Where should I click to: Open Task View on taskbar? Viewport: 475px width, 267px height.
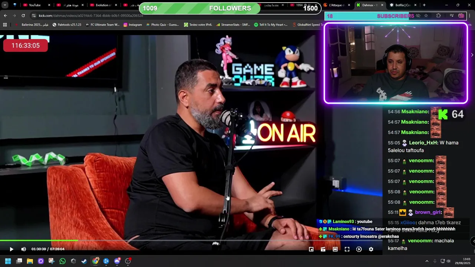click(x=19, y=261)
